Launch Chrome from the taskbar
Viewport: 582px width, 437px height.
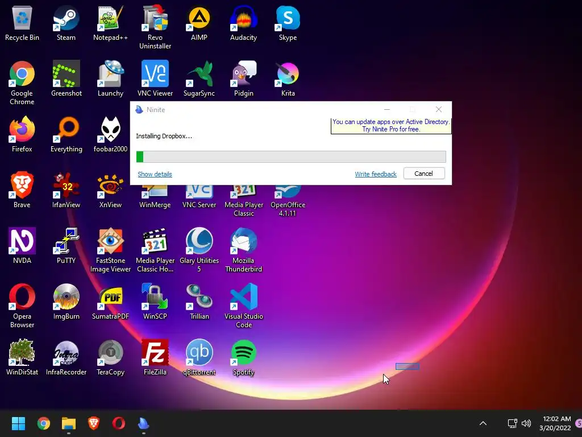[43, 423]
